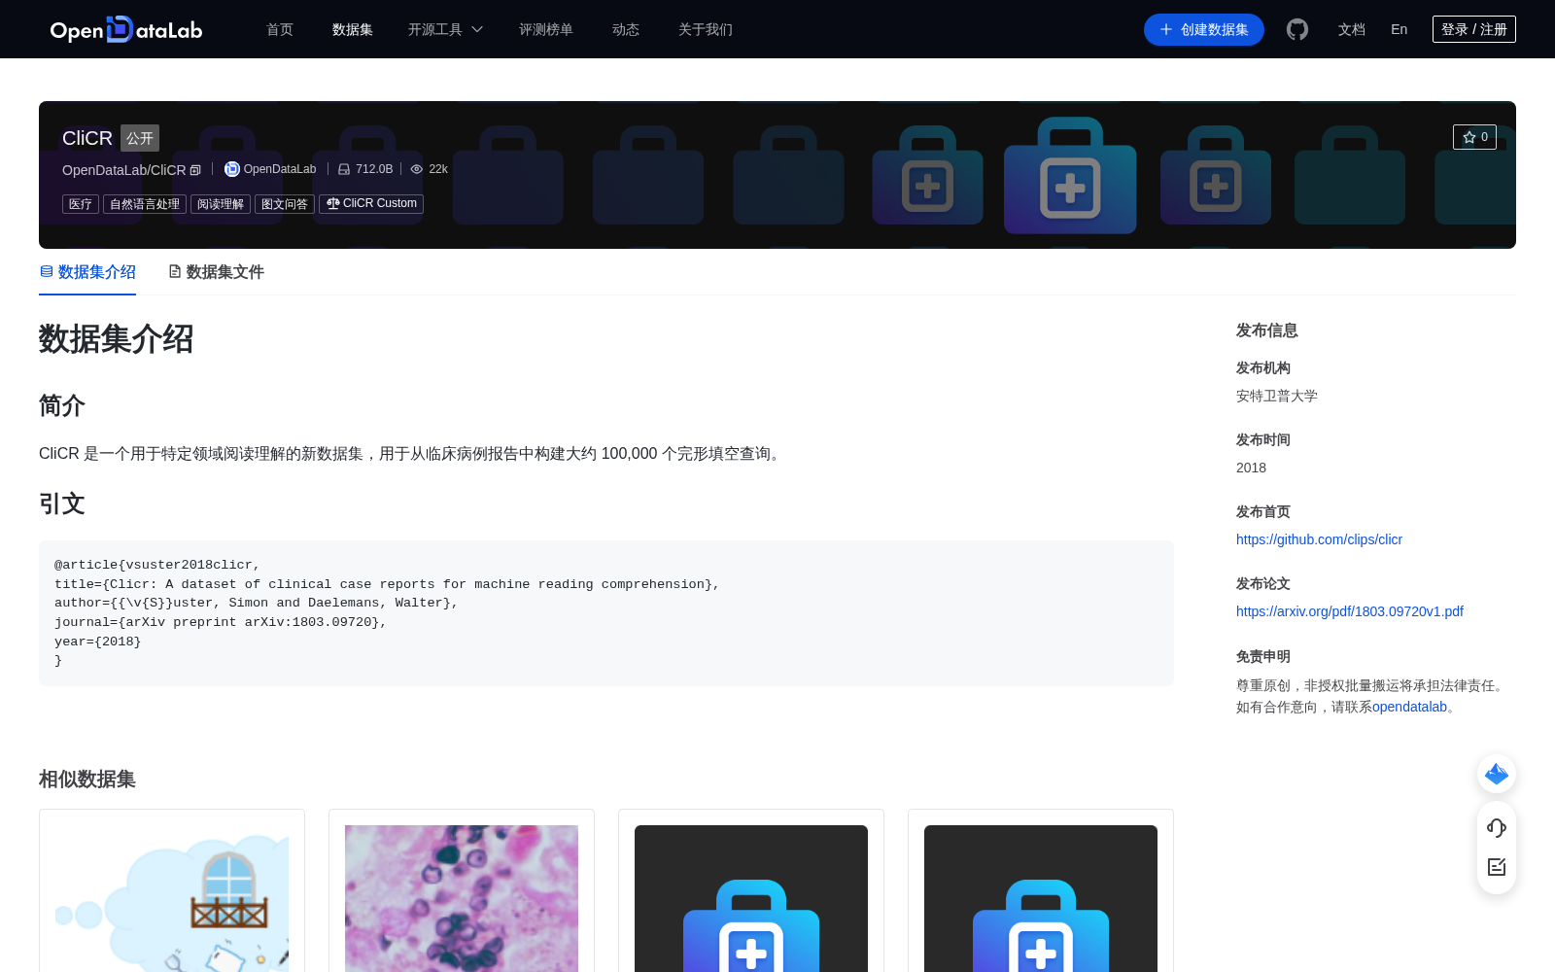Click the 2018 release year
Screen dimensions: 1555x972
pos(1251,468)
